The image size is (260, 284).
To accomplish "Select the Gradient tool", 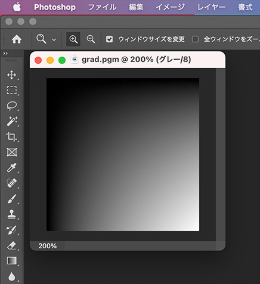I will [12, 261].
